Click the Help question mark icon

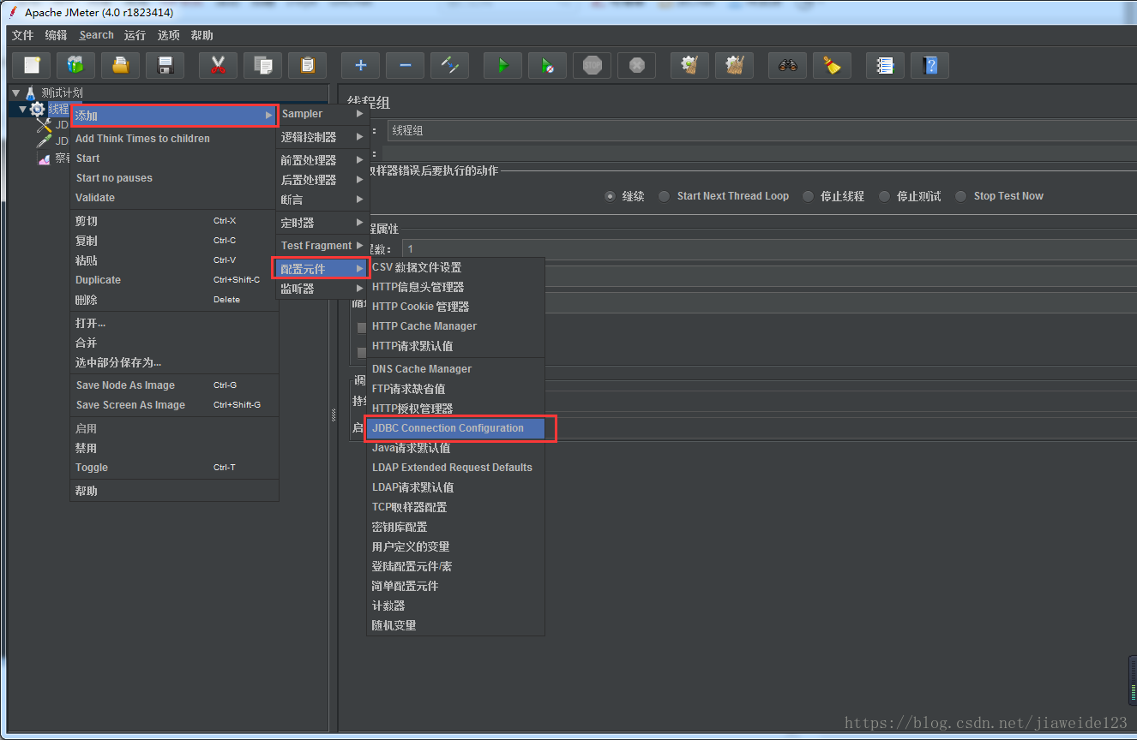pos(929,65)
